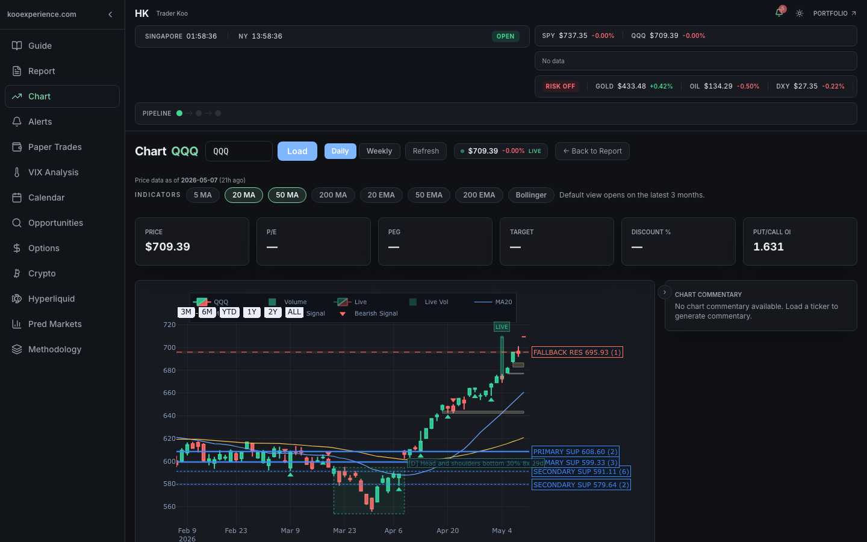Toggle the light/dark theme sun icon

tap(800, 13)
